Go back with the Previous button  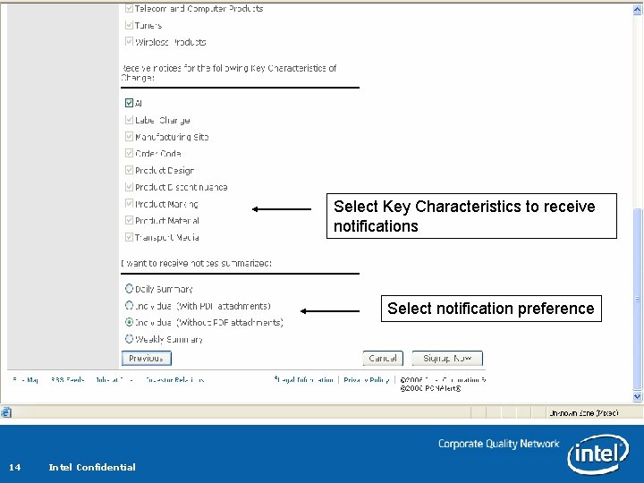tap(146, 358)
